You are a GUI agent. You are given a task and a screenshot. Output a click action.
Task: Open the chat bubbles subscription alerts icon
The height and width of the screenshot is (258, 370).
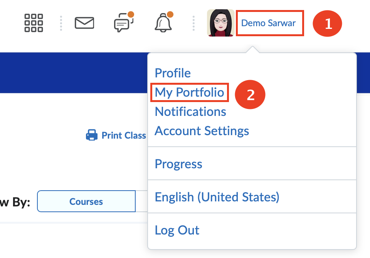point(124,22)
